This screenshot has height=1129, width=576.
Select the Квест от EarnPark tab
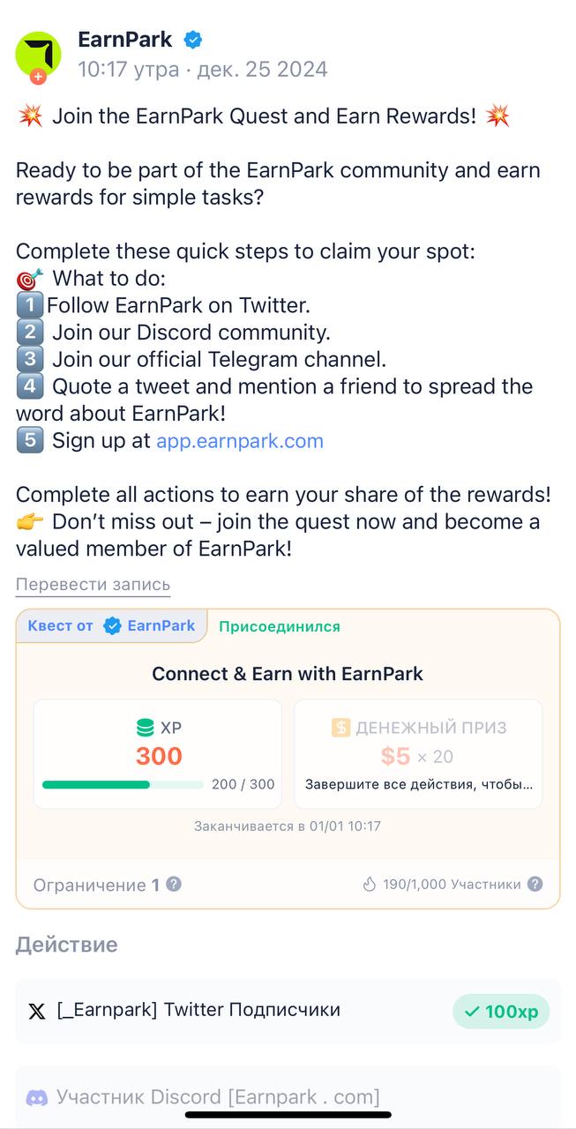[x=112, y=626]
